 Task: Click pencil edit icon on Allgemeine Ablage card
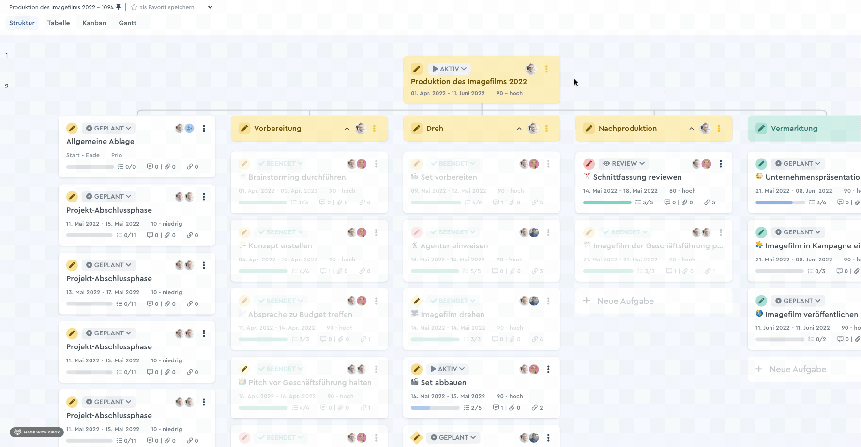coord(72,128)
